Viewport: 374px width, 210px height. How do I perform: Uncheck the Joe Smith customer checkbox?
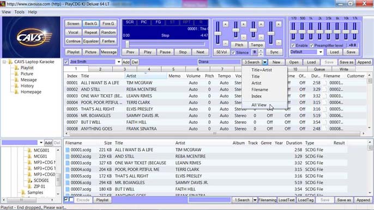point(66,62)
